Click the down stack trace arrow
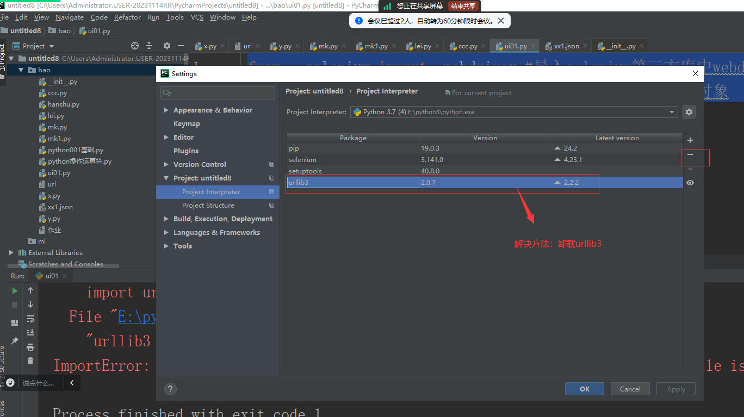 [x=30, y=305]
